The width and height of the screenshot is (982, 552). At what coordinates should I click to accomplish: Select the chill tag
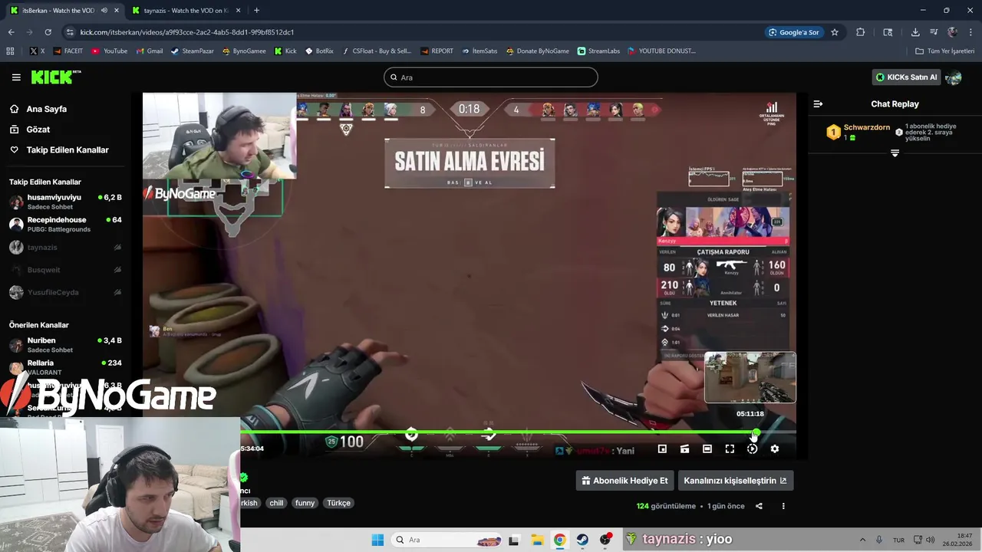pos(276,503)
